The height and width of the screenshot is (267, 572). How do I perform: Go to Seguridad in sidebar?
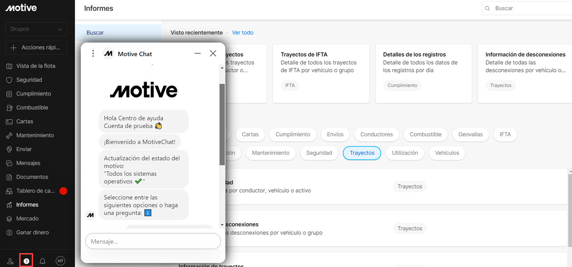pyautogui.click(x=29, y=80)
